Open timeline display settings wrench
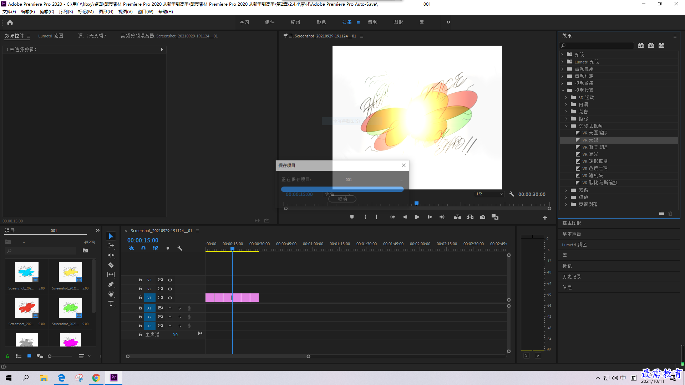Screen dimensions: 685x385 [x=180, y=248]
